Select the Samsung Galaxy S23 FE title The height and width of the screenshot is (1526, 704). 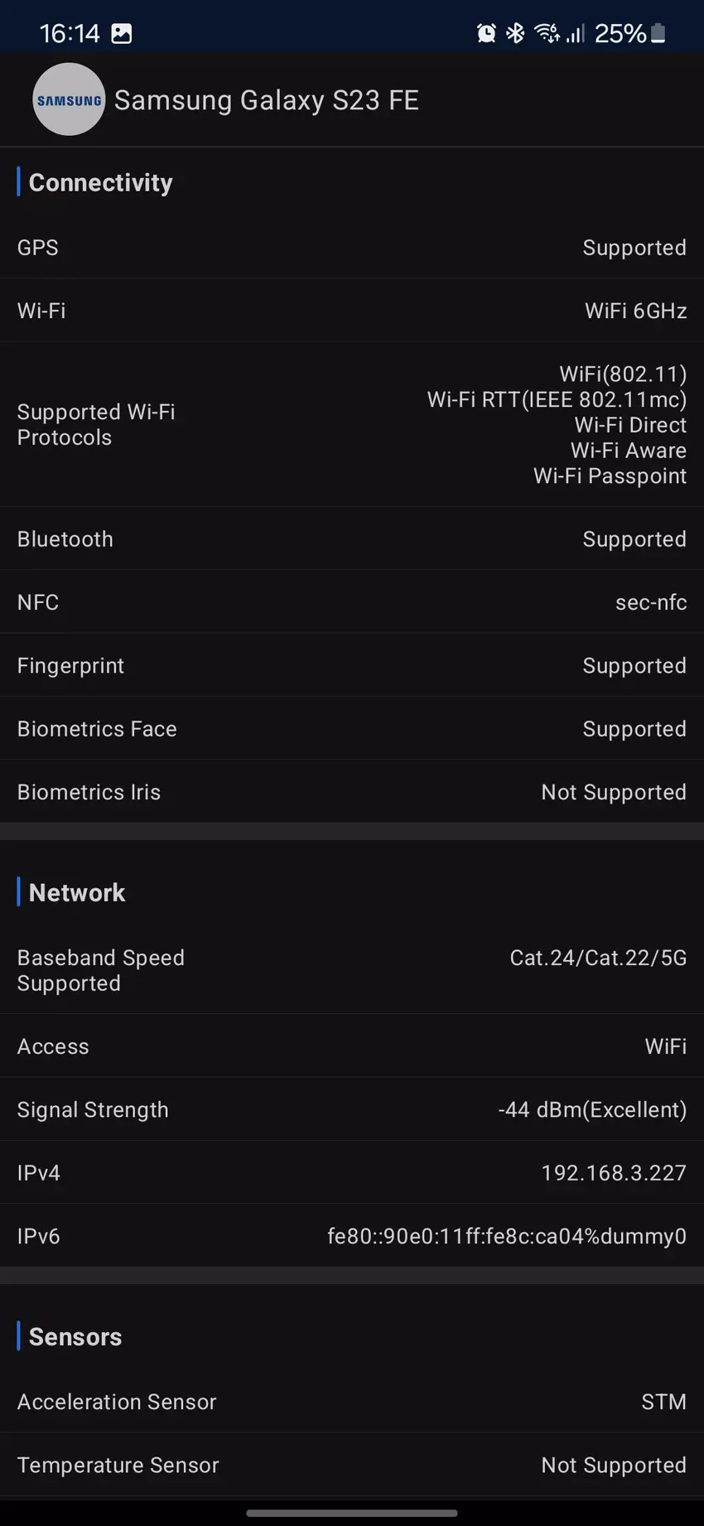click(x=267, y=100)
